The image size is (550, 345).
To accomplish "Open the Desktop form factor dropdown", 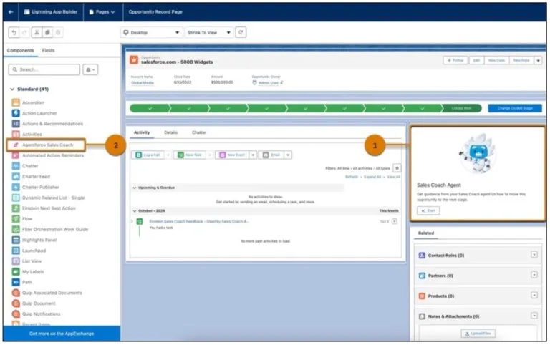I will [152, 33].
